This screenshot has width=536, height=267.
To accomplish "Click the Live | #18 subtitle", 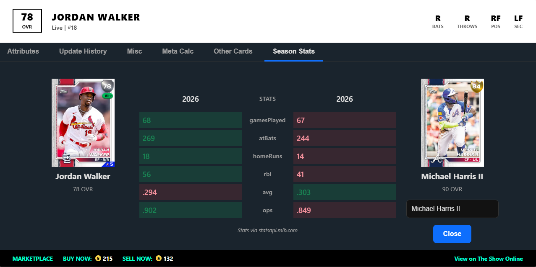I will coord(64,28).
